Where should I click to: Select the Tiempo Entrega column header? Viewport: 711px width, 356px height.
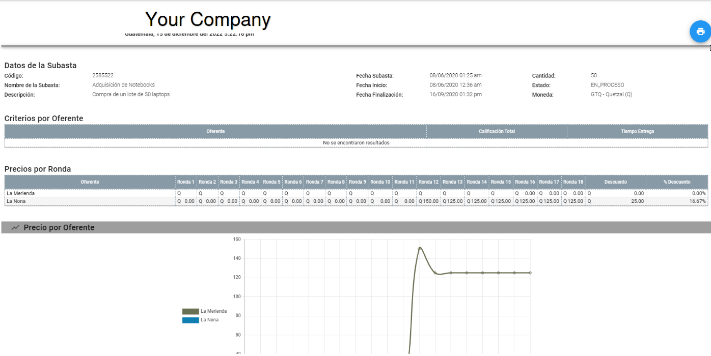(637, 131)
